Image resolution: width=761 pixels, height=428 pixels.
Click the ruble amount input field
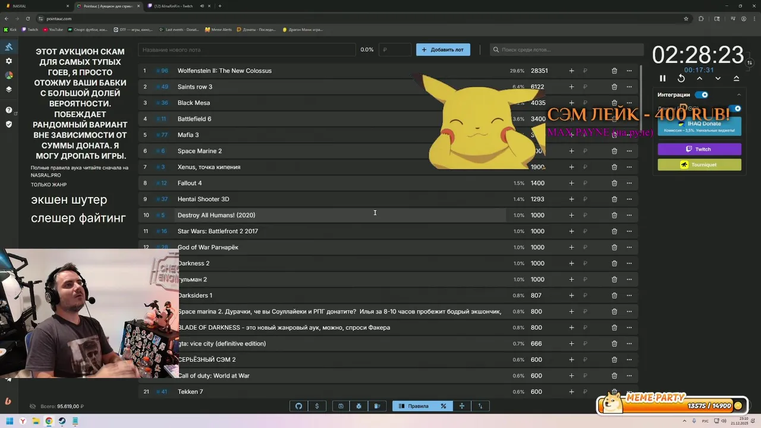[x=395, y=50]
